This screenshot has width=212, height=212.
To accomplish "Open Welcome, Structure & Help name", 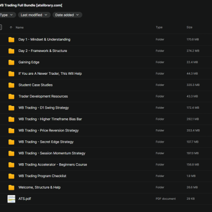I will 40,187.
